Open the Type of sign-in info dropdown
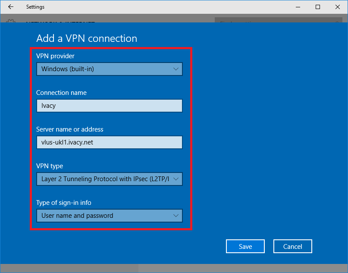 tap(110, 216)
